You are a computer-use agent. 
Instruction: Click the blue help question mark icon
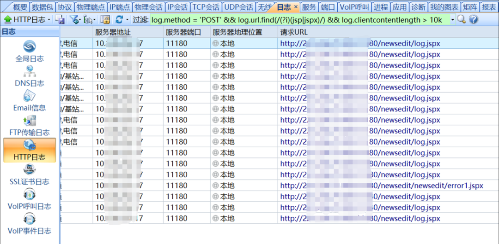click(x=473, y=20)
